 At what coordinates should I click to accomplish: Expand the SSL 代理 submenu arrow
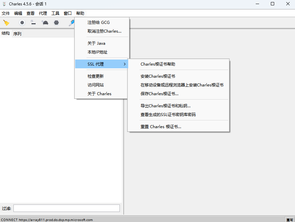[125, 64]
